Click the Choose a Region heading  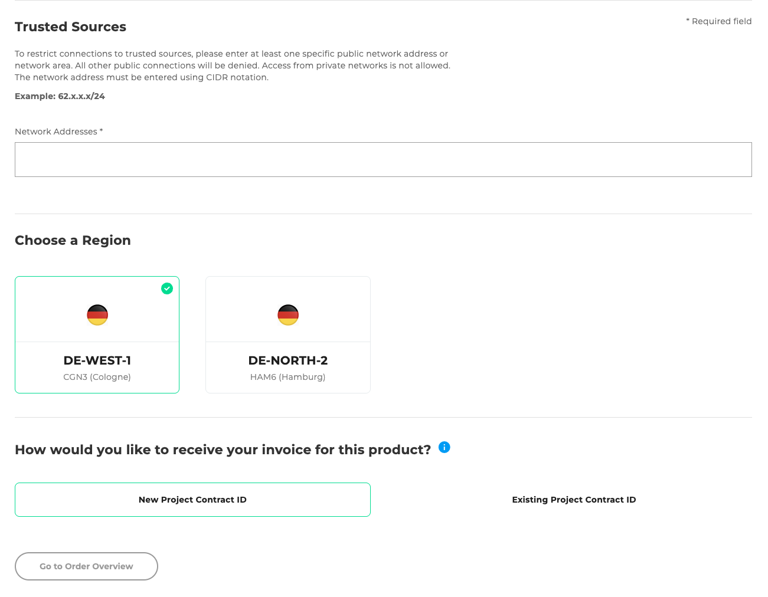click(x=73, y=241)
